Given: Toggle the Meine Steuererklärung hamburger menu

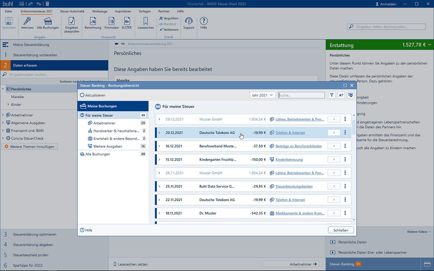Looking at the screenshot, I should point(5,45).
